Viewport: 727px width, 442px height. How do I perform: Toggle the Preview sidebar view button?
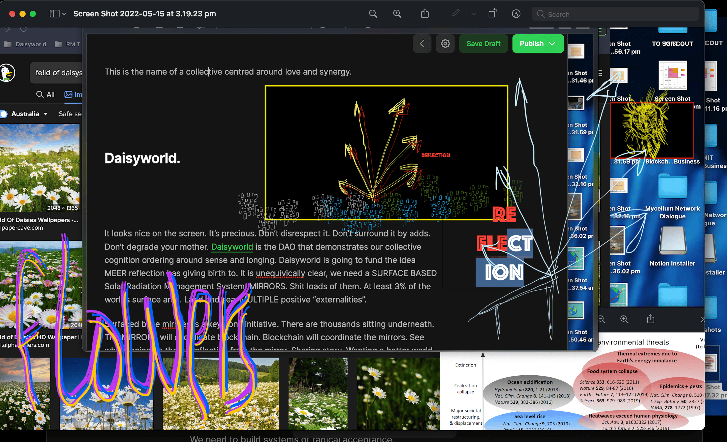coord(55,14)
